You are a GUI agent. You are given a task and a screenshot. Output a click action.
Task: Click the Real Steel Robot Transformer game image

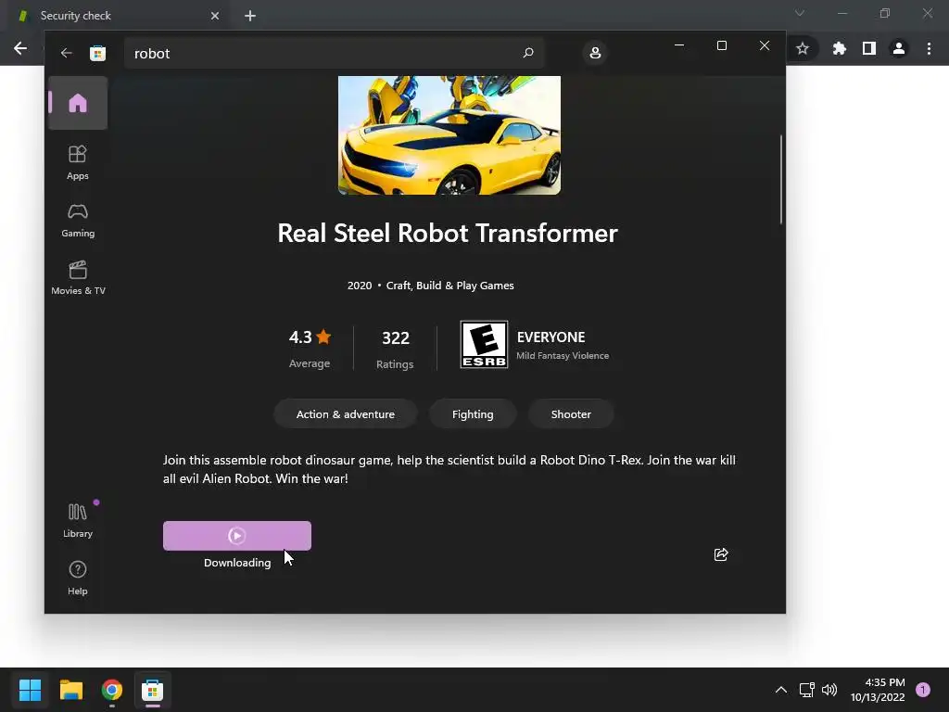(449, 135)
